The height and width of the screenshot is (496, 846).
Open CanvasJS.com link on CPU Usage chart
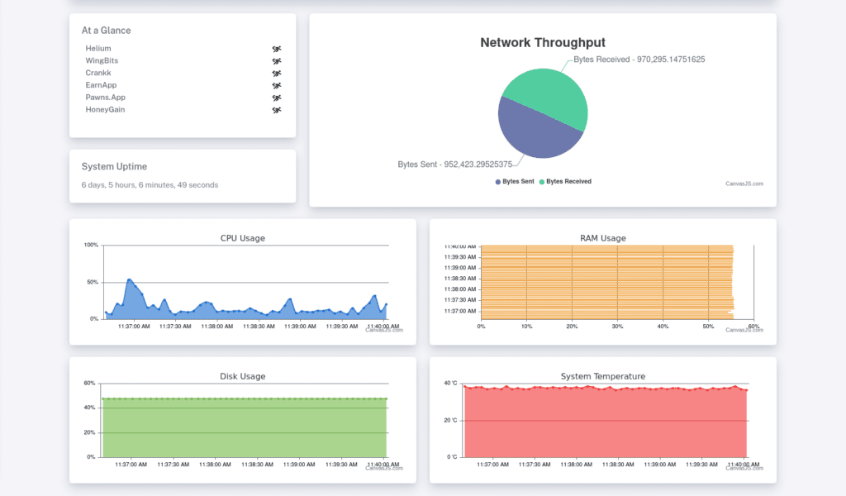point(385,329)
